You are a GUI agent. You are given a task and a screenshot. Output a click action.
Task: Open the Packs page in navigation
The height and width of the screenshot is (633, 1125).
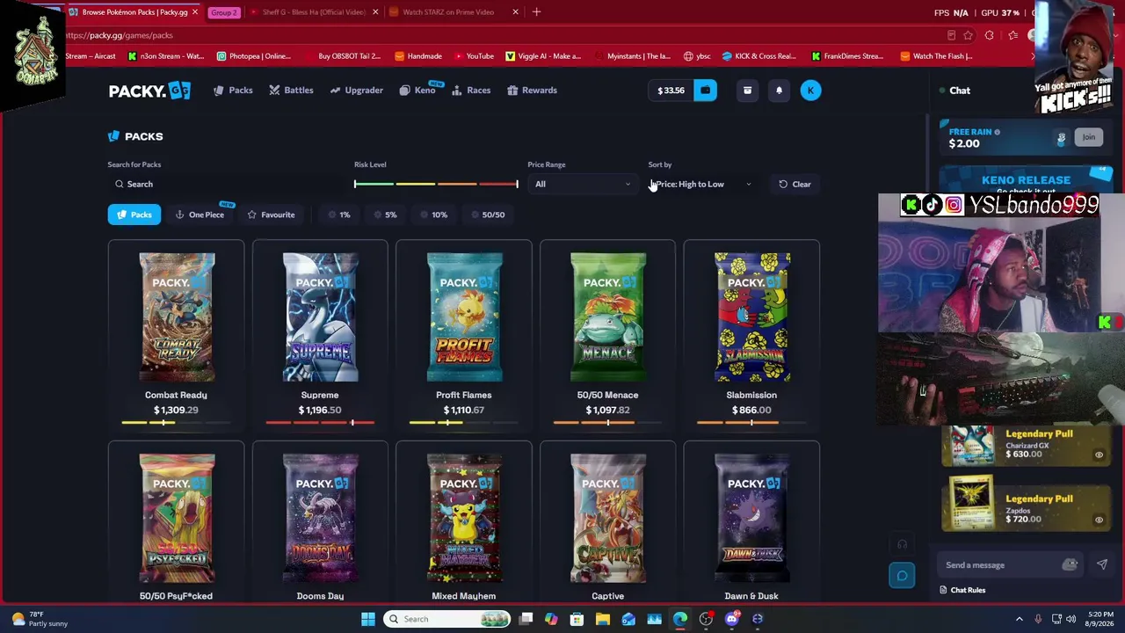pos(233,90)
